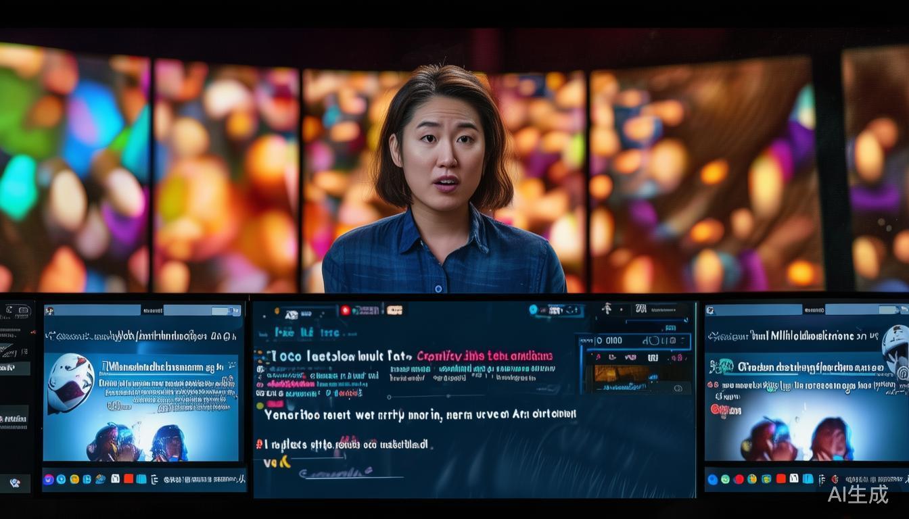
Task: Click the white square icon in right monitor's taskbar
Action: click(794, 478)
